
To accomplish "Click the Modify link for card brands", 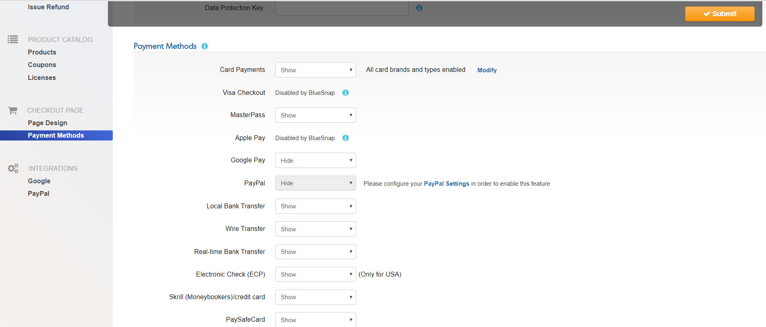I will [x=487, y=70].
